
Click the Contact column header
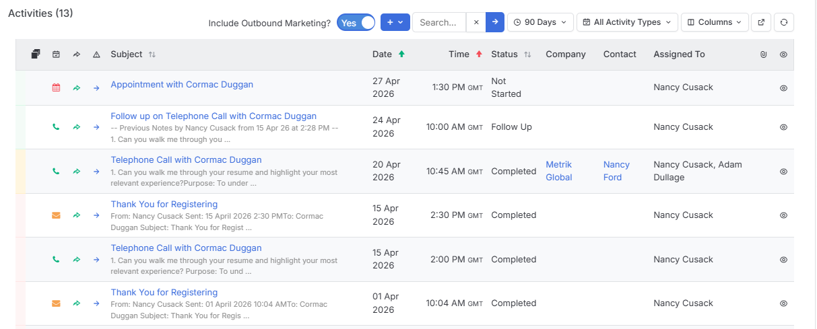point(620,54)
